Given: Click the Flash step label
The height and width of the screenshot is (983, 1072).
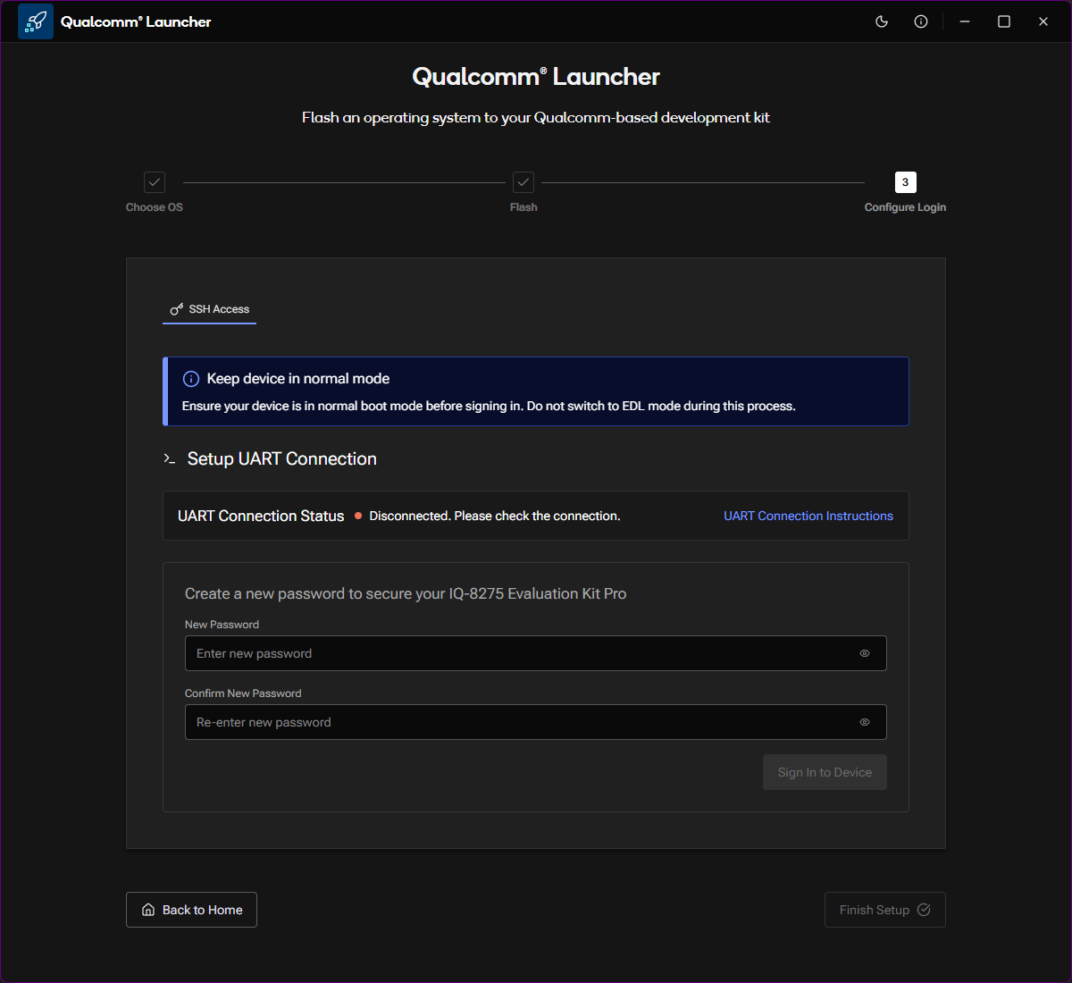Looking at the screenshot, I should (x=523, y=207).
